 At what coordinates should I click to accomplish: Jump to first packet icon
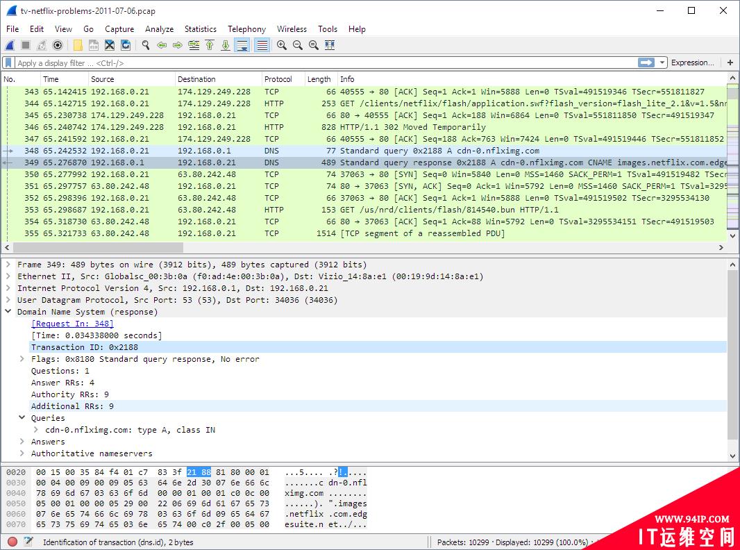[x=210, y=45]
